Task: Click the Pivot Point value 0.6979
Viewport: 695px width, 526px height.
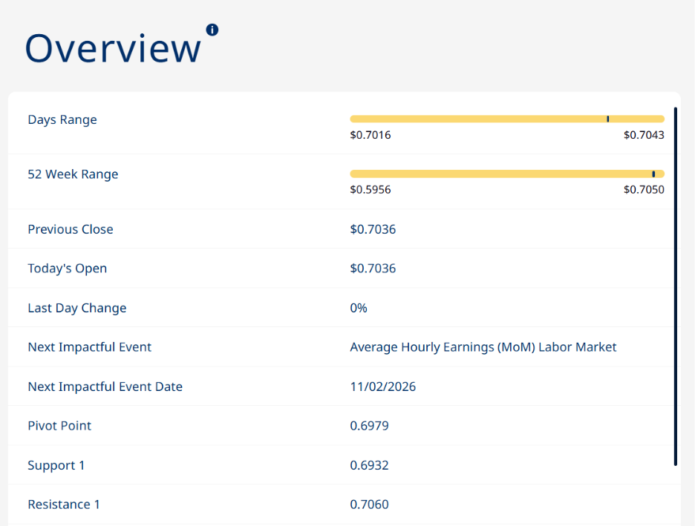Action: pyautogui.click(x=369, y=426)
